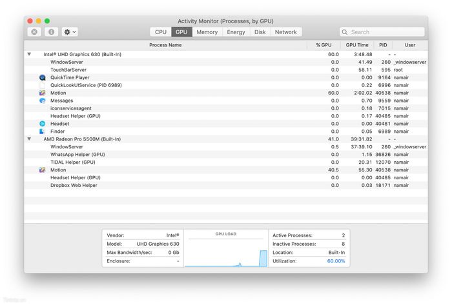The image size is (452, 305).
Task: Click the stop process toolbar icon
Action: click(34, 32)
